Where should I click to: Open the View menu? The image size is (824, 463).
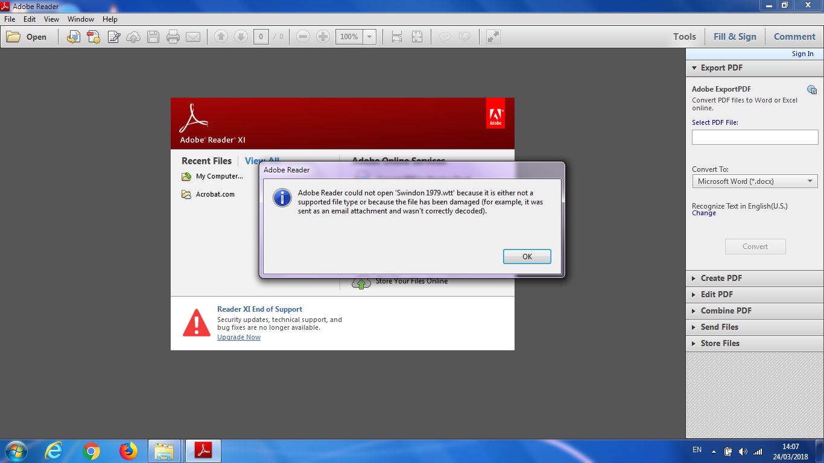point(51,19)
